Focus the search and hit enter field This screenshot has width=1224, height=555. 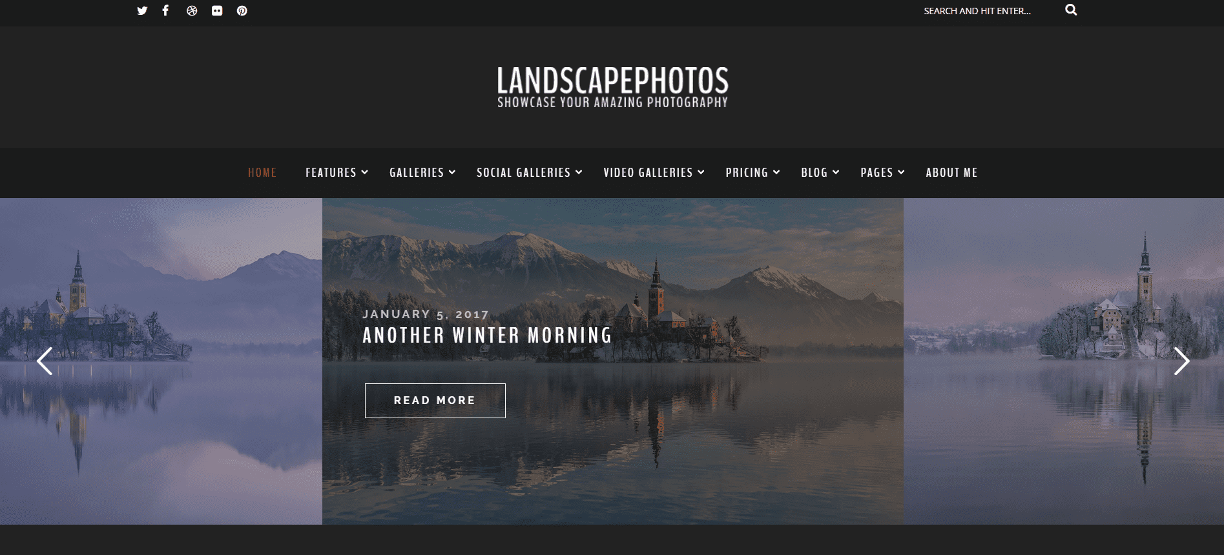[988, 11]
